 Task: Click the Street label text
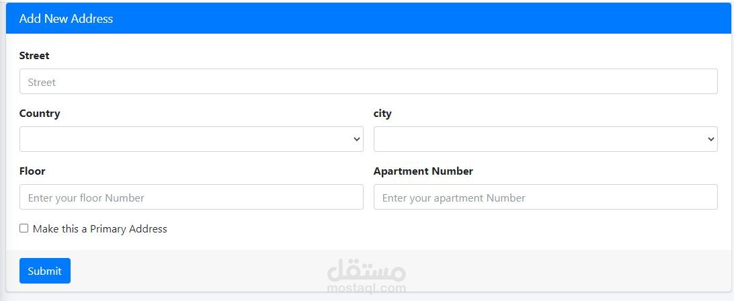pos(34,56)
